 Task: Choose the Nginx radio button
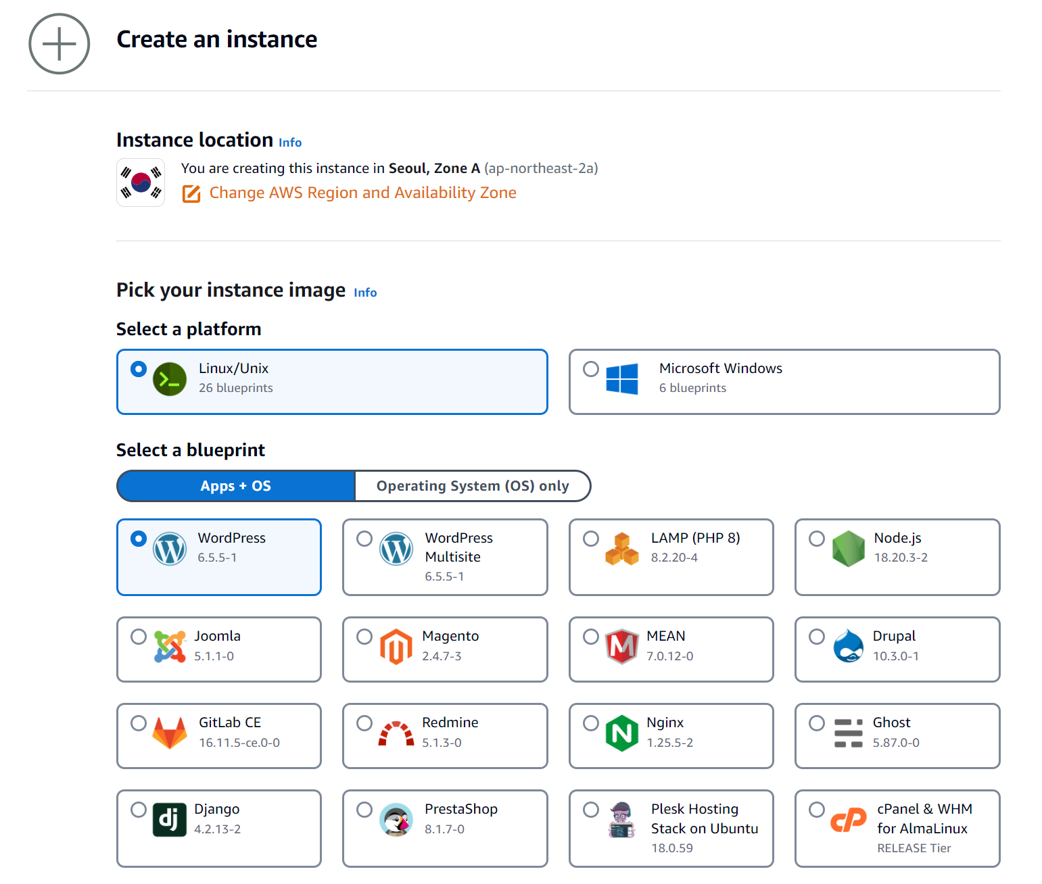click(x=591, y=723)
